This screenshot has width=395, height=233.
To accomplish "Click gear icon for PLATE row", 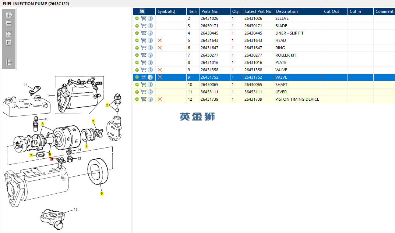I will point(137,62).
